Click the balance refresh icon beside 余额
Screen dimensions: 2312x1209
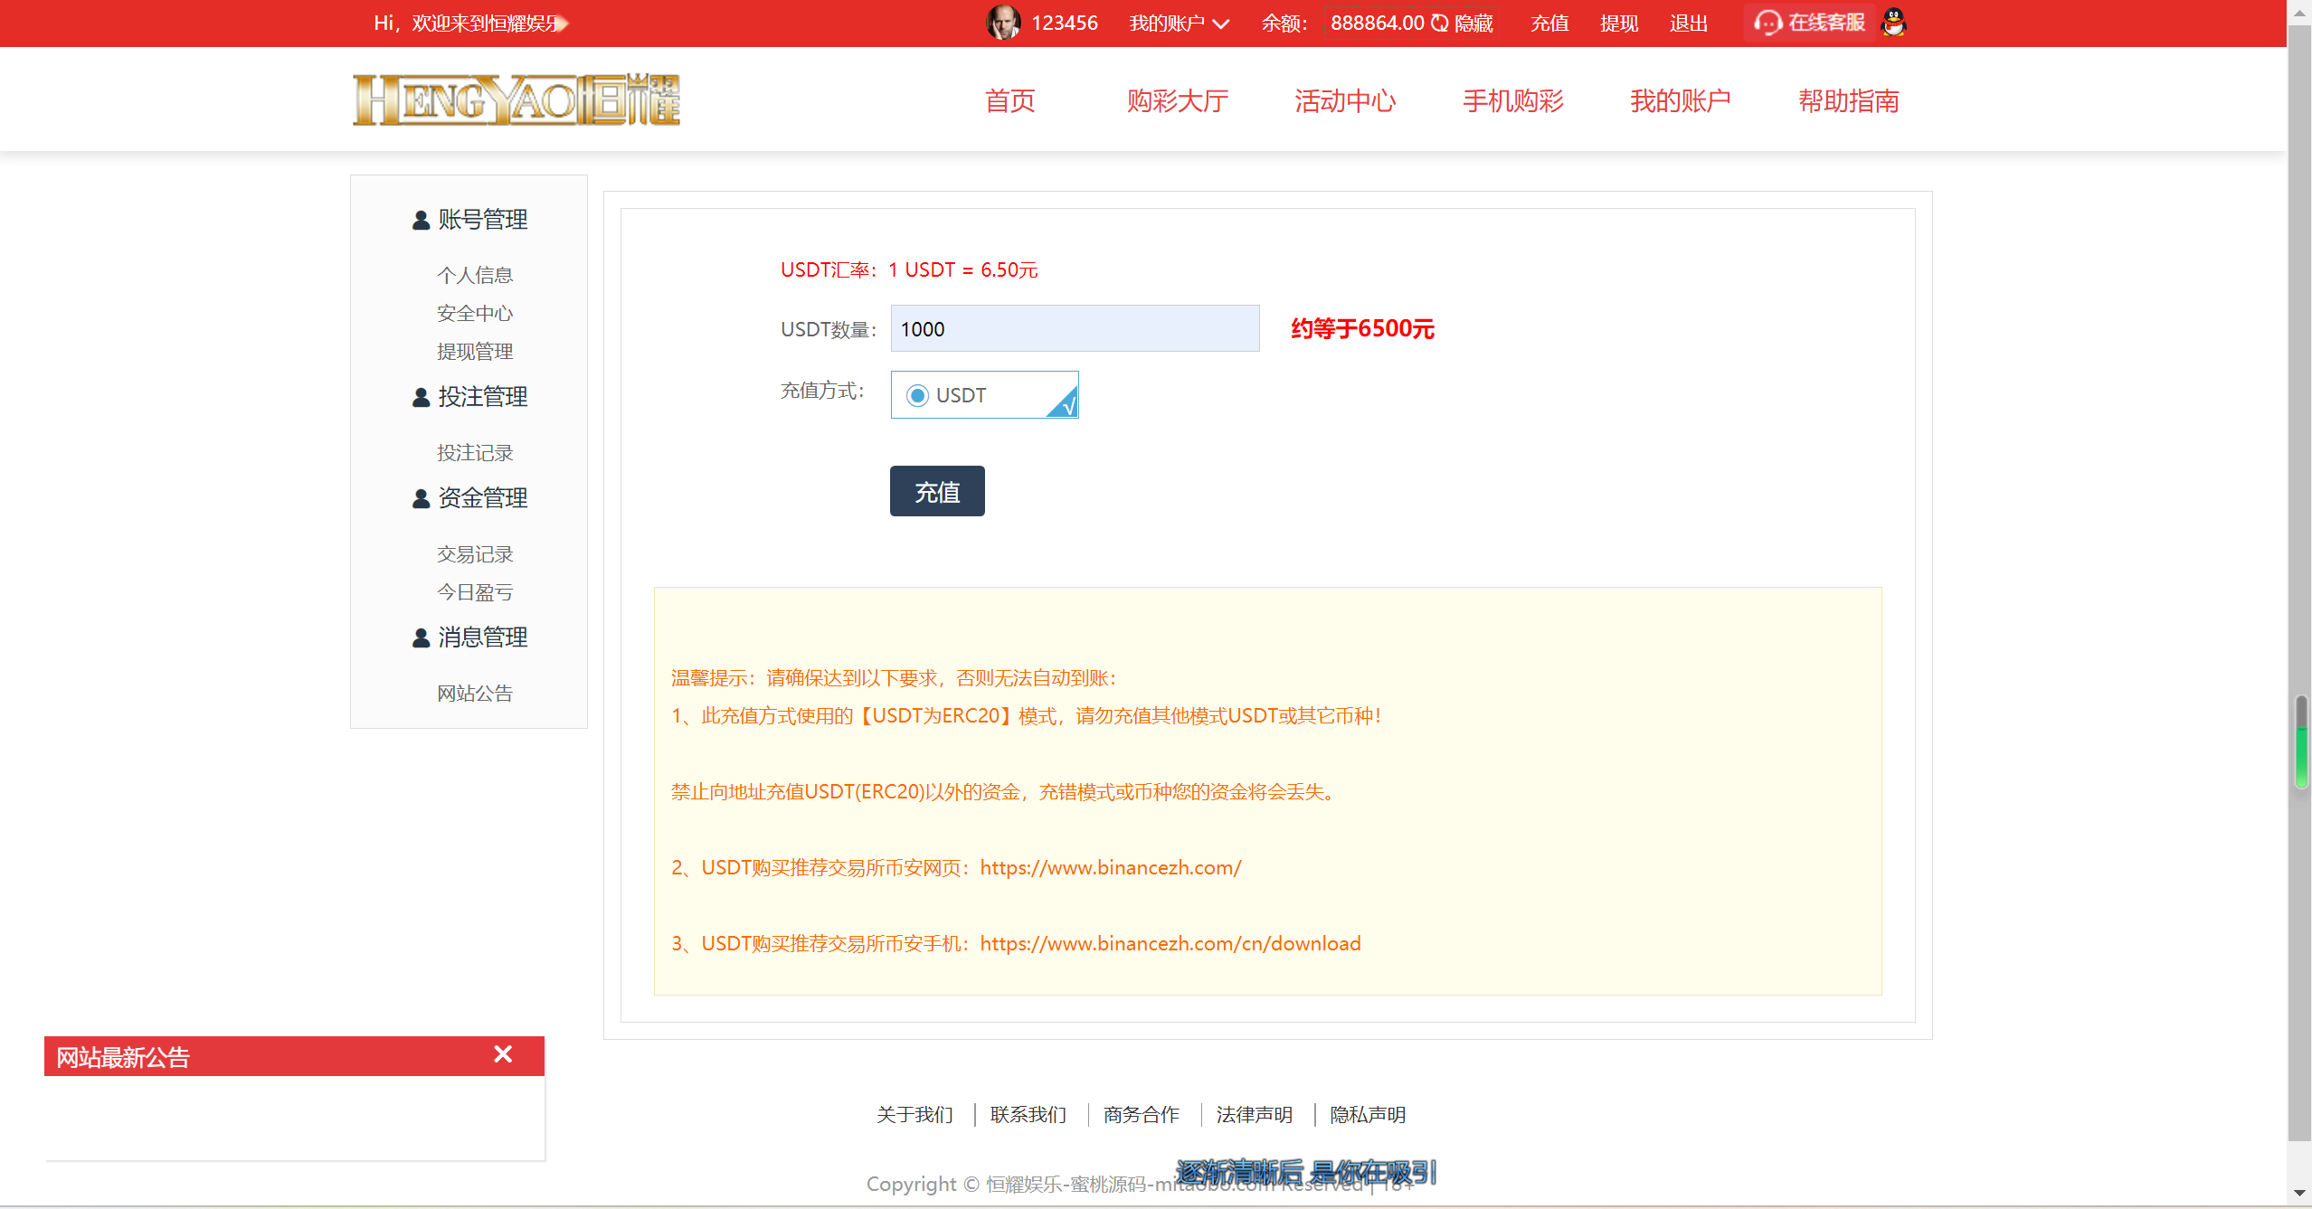[1439, 23]
